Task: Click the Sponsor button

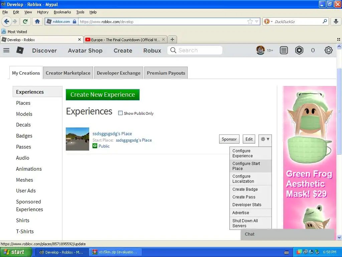Action: click(229, 139)
